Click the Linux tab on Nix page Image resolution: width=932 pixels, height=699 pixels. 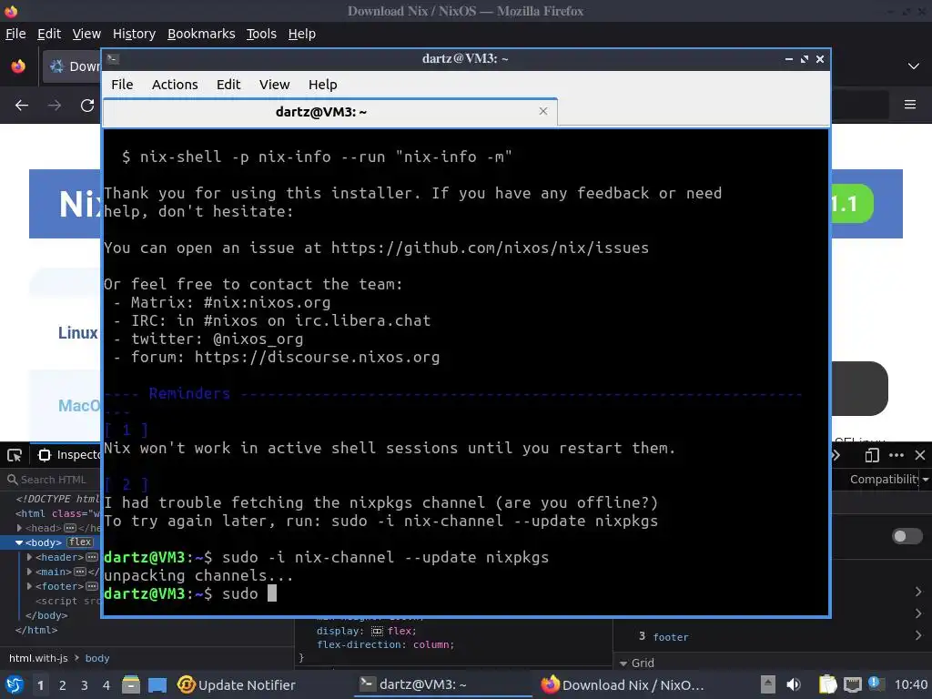[78, 333]
